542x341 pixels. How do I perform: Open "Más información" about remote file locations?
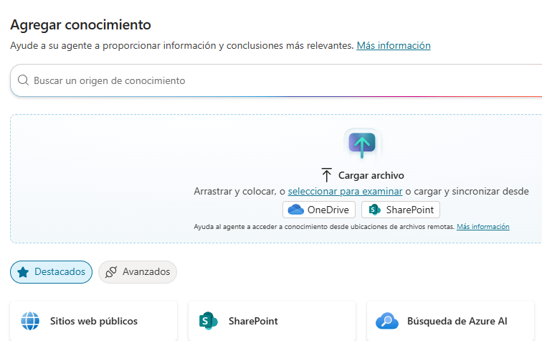pyautogui.click(x=483, y=227)
